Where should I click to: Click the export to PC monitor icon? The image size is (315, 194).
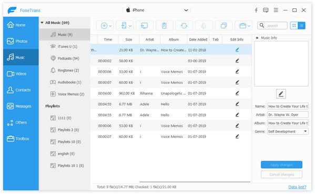tap(145, 26)
